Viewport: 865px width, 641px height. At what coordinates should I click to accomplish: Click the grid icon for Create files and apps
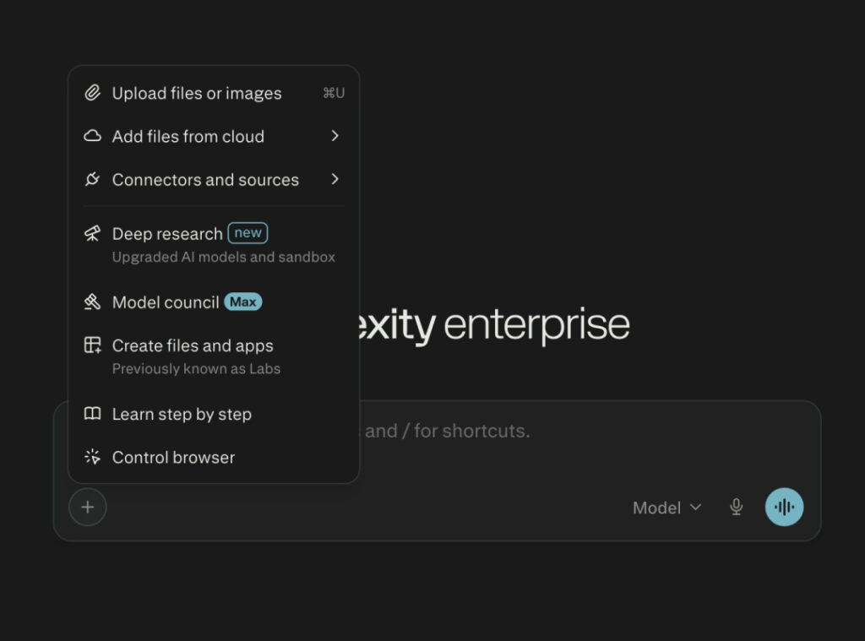point(92,345)
